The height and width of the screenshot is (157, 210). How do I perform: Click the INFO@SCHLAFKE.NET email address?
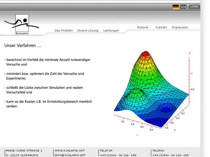point(70,155)
